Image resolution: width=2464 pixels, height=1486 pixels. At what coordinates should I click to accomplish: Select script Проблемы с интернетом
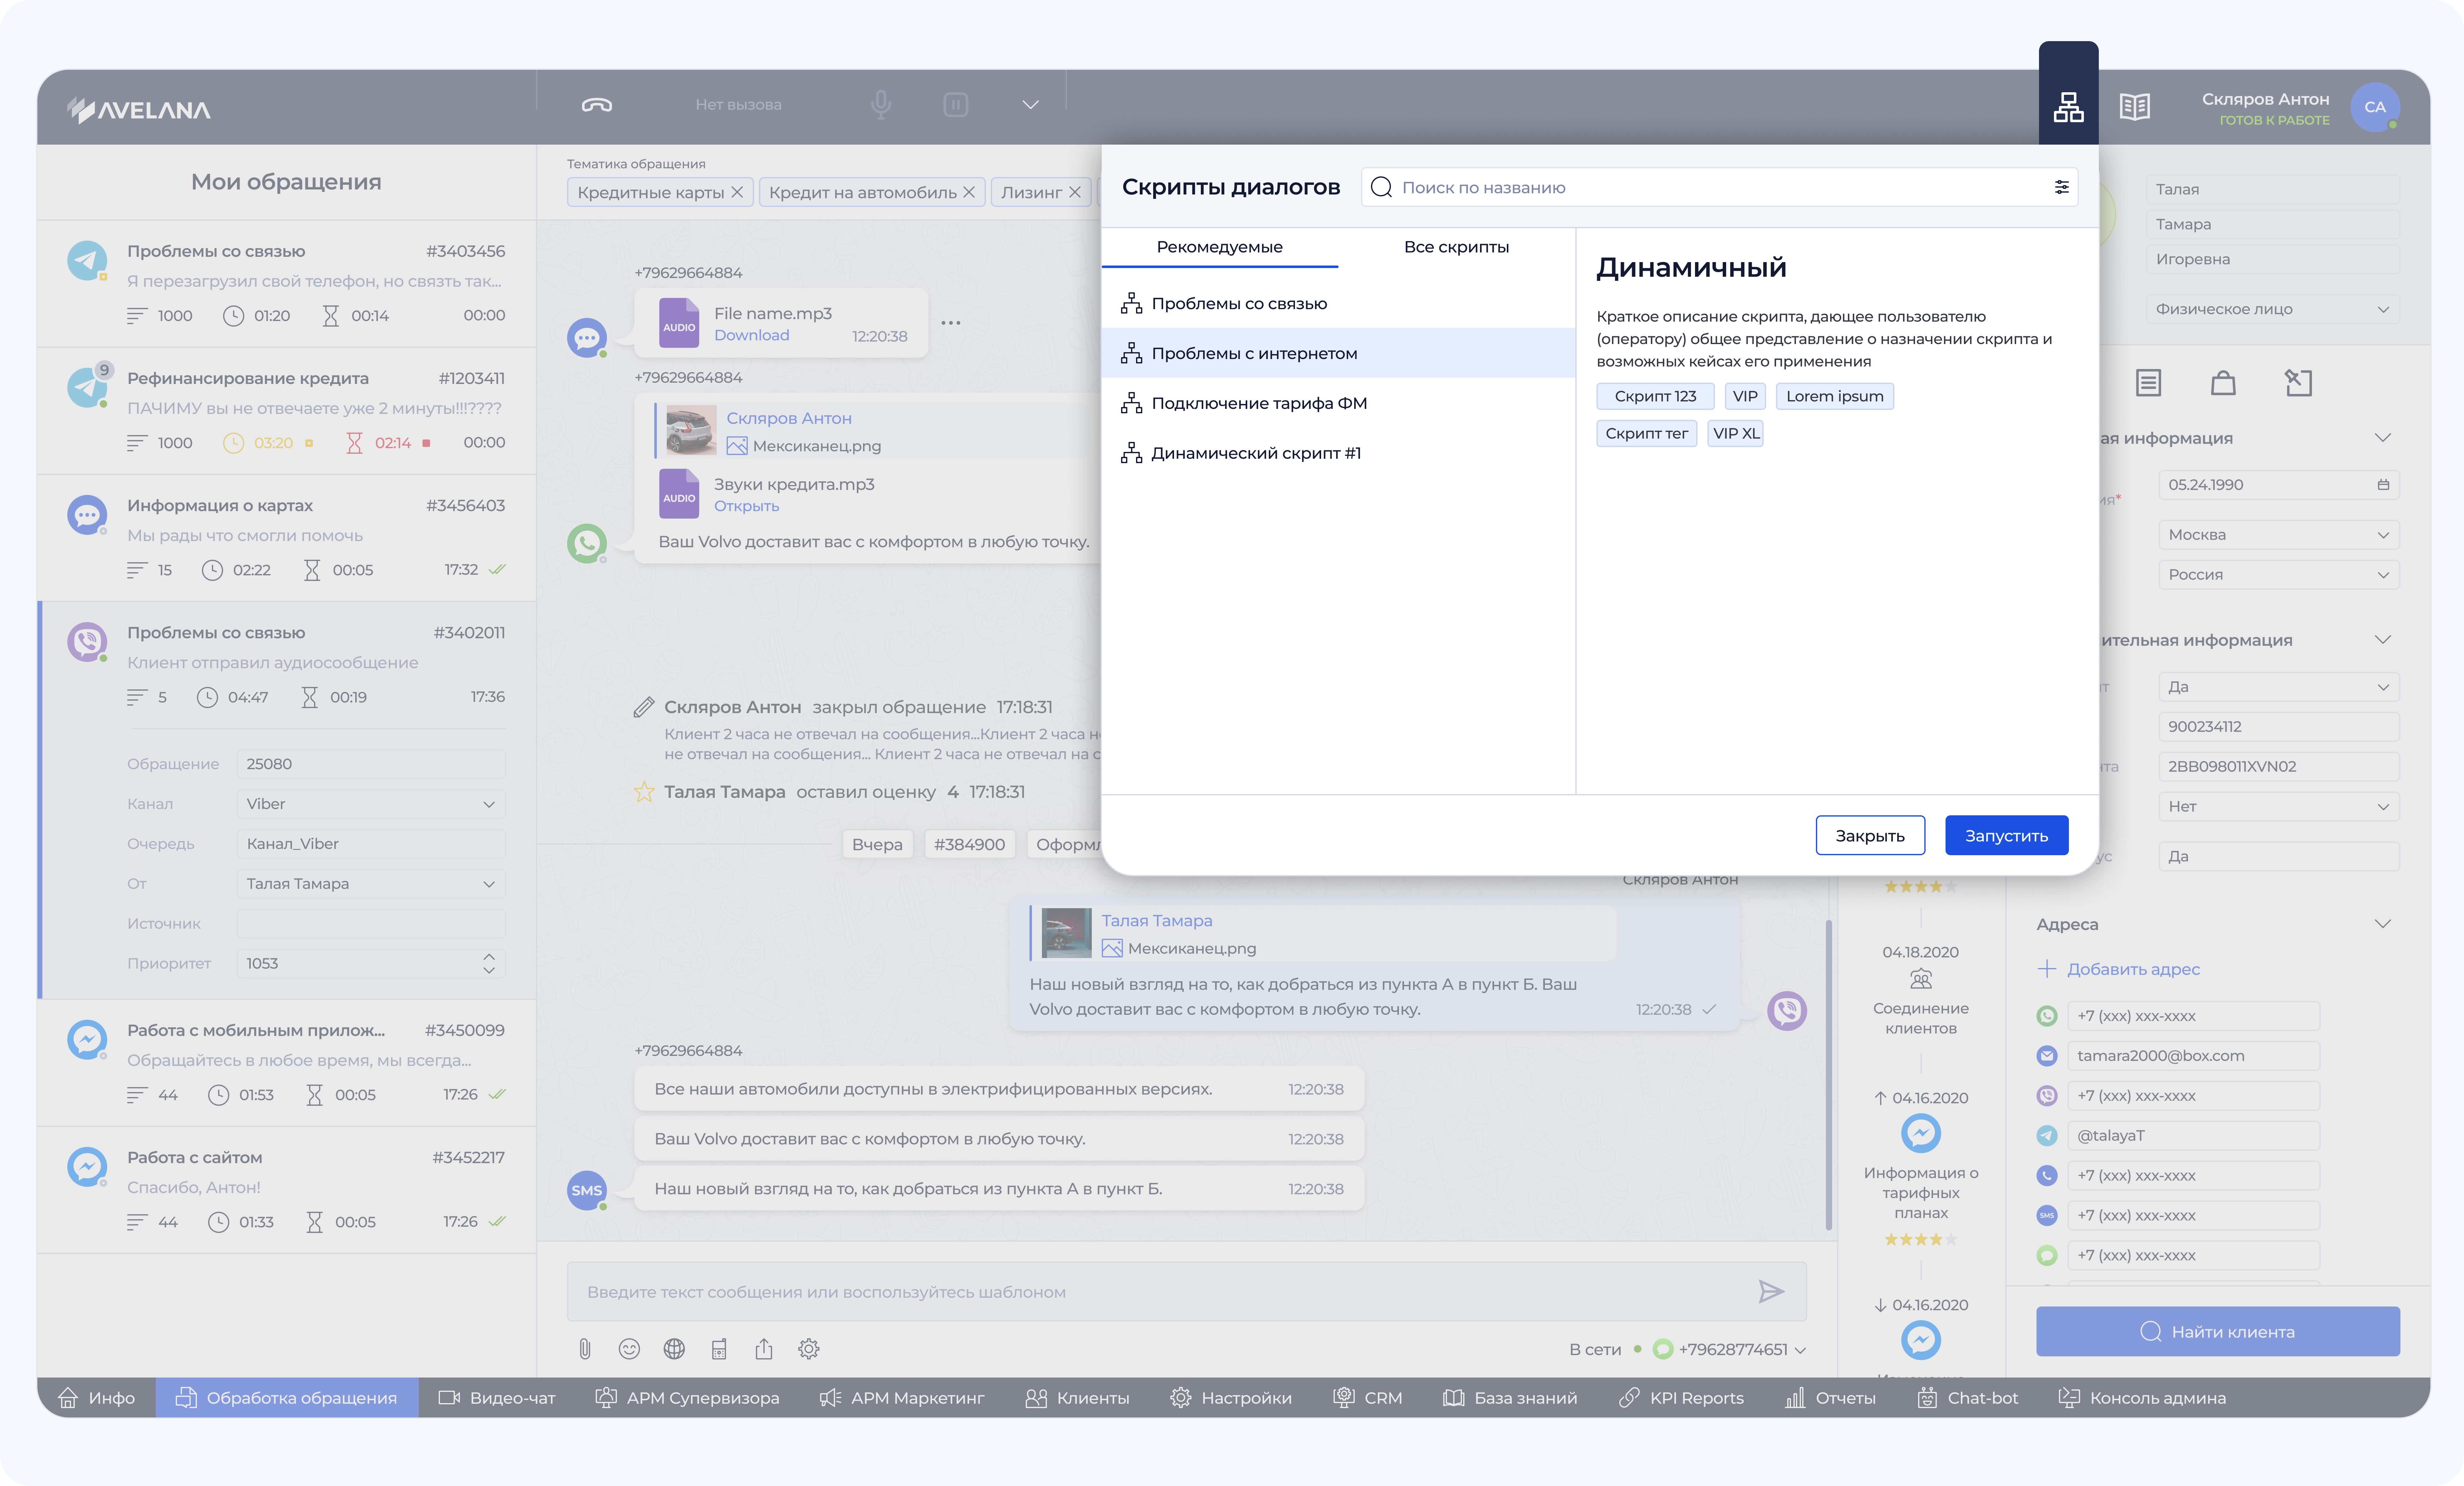[1338, 353]
